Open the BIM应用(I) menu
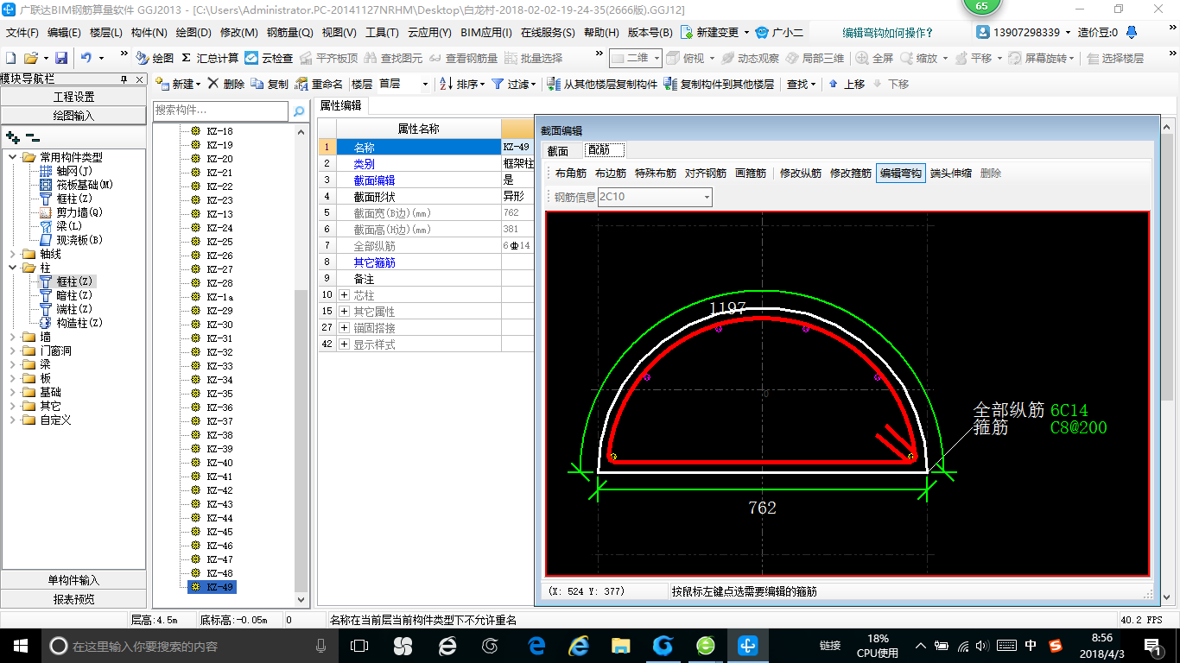The width and height of the screenshot is (1180, 663). pyautogui.click(x=485, y=33)
